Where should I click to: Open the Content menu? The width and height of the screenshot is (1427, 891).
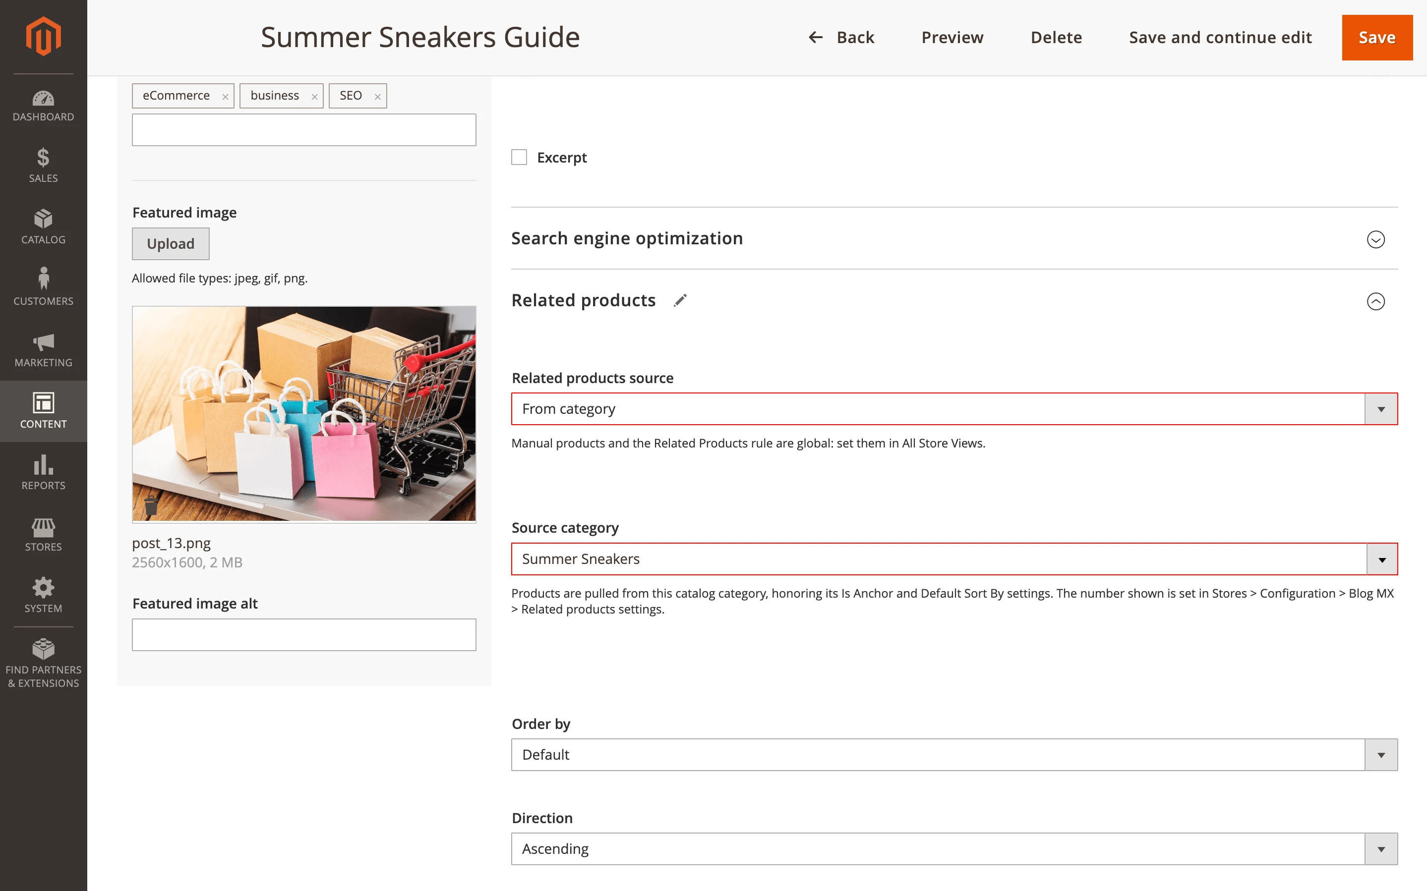point(43,411)
